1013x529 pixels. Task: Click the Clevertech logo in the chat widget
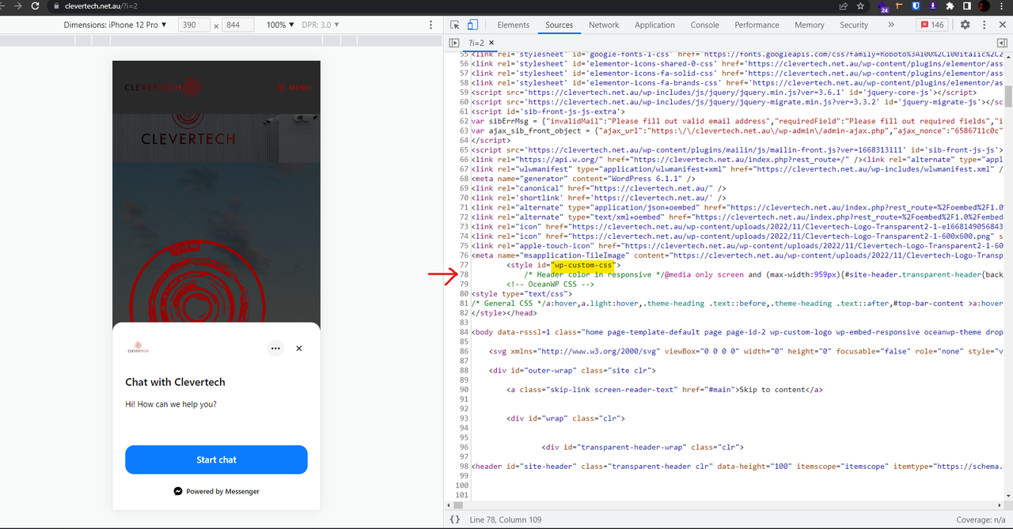(x=138, y=348)
